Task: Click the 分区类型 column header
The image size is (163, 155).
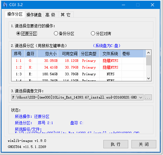Action: pyautogui.click(x=89, y=54)
